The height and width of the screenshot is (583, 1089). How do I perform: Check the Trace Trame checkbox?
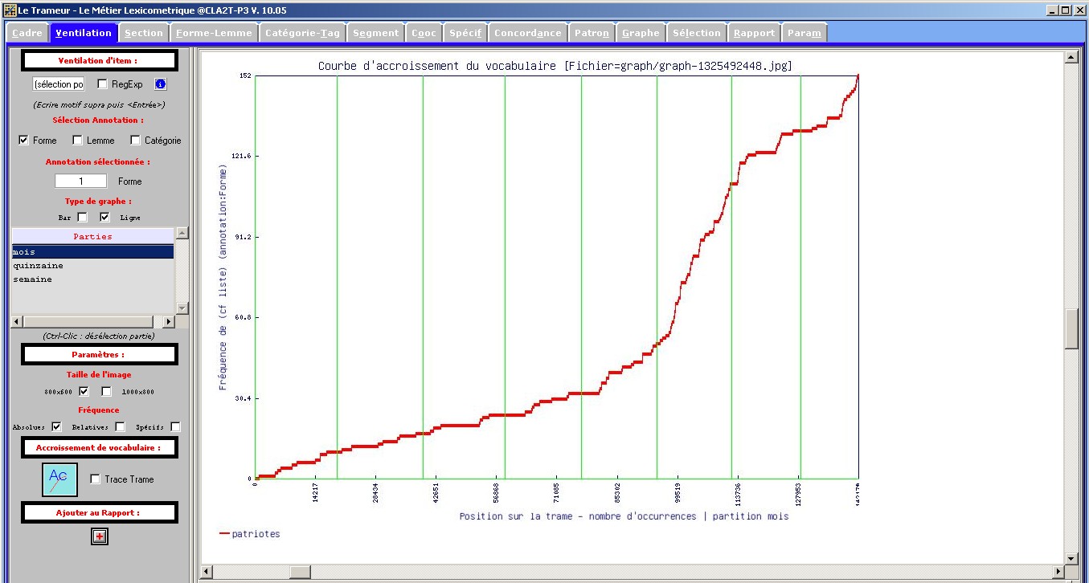(96, 479)
